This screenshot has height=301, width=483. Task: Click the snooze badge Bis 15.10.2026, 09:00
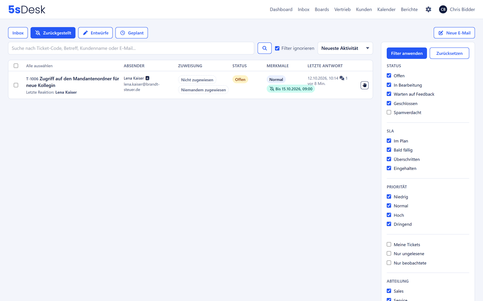coord(291,89)
